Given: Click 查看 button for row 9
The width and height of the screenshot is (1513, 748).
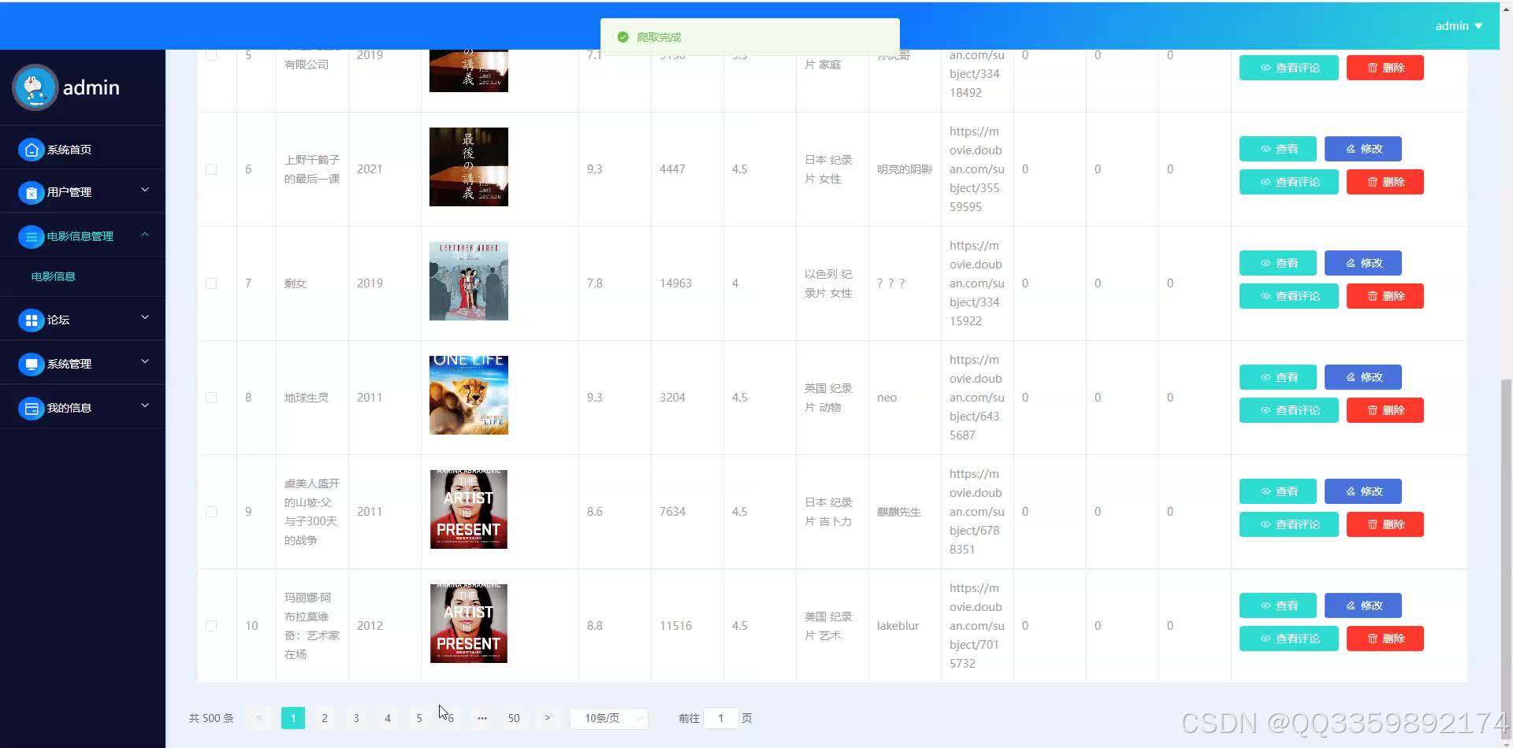Looking at the screenshot, I should pyautogui.click(x=1278, y=491).
